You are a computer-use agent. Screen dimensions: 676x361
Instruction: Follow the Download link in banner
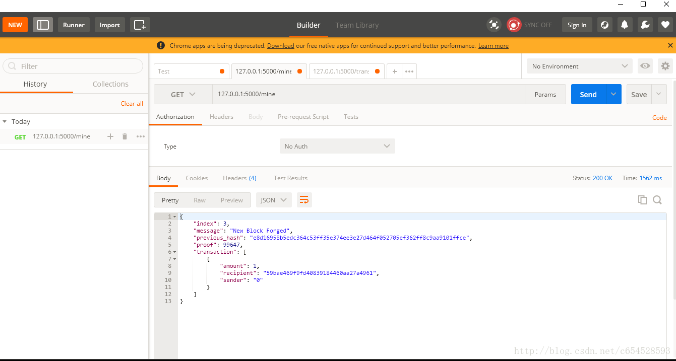coord(280,46)
